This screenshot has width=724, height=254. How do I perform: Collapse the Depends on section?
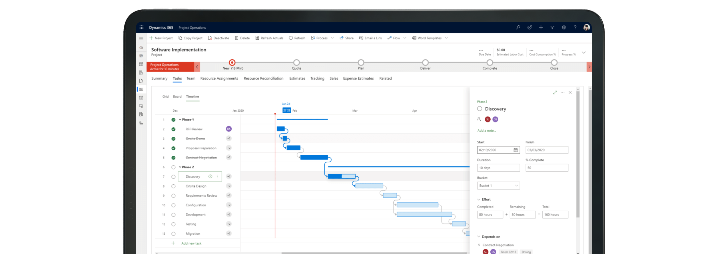tap(479, 237)
